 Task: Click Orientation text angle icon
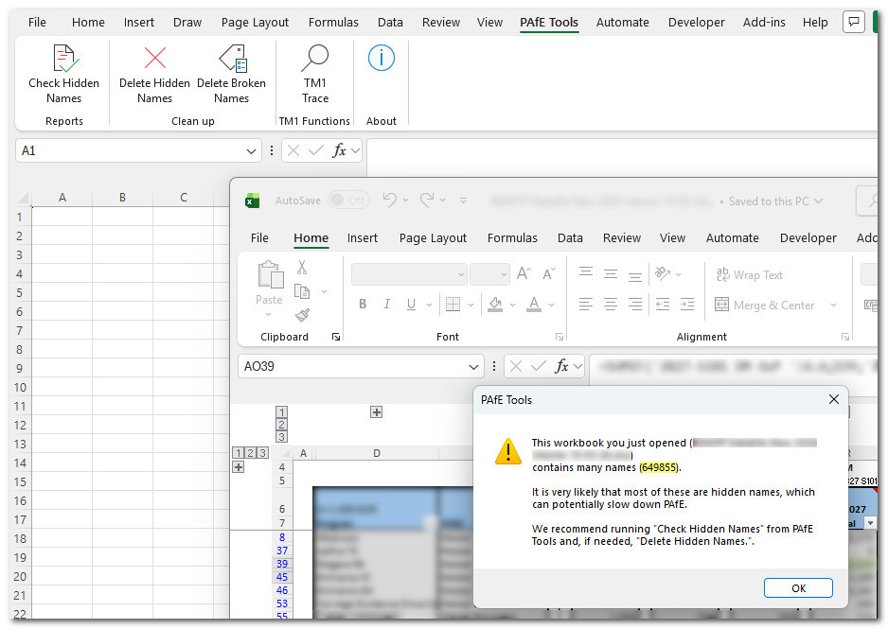[x=662, y=273]
